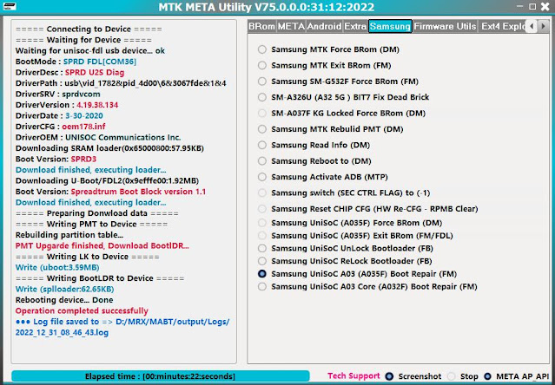Click 'Operation completed successfully' log line
555x385 pixels.
pyautogui.click(x=82, y=310)
